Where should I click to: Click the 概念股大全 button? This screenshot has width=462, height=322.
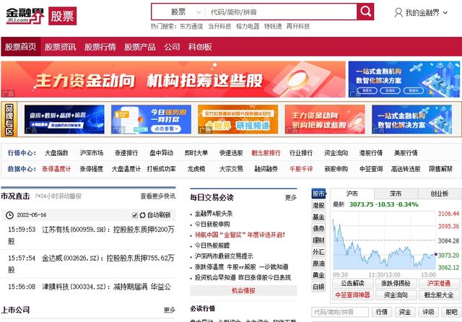(439, 295)
